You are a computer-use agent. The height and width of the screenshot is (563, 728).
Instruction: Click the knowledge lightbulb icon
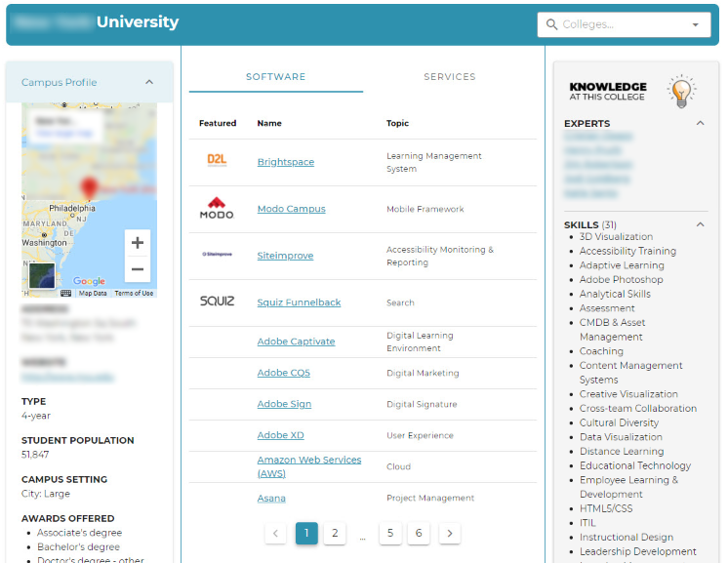[681, 92]
